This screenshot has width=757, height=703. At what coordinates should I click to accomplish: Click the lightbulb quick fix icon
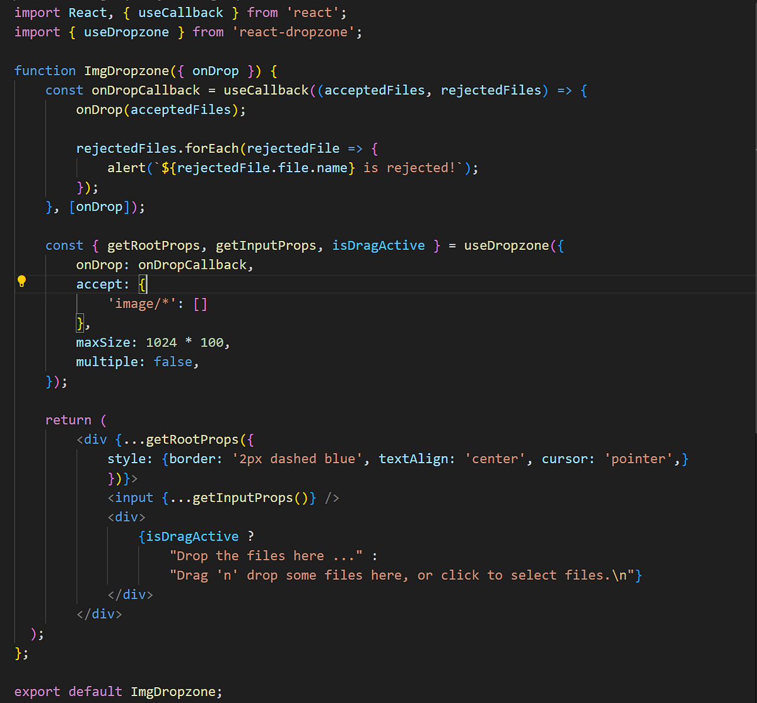[21, 281]
